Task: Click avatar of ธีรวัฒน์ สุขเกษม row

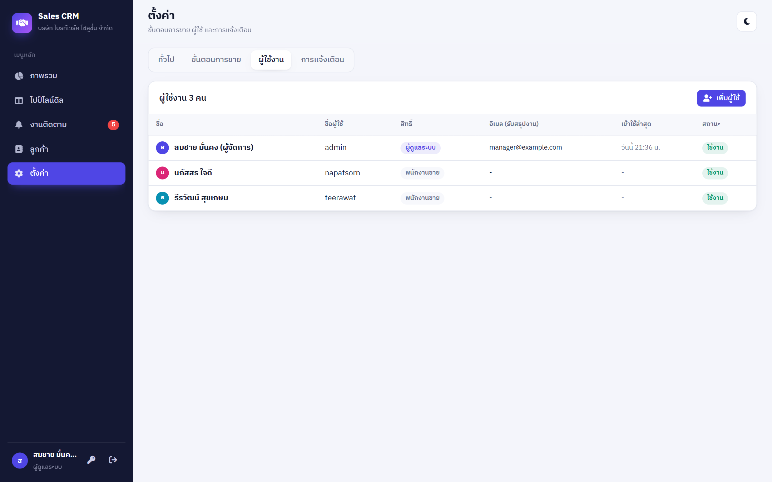Action: point(162,198)
